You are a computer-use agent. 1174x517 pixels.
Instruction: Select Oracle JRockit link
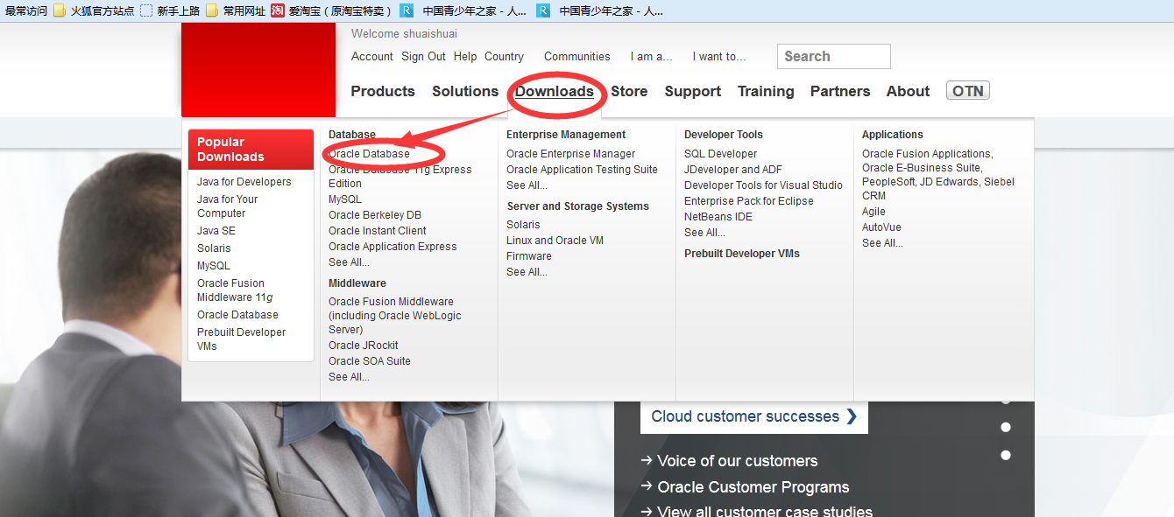(364, 346)
